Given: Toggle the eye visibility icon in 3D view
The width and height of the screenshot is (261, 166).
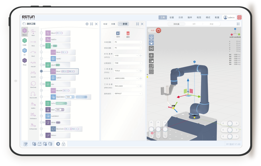Looking at the screenshot, I should point(151,55).
